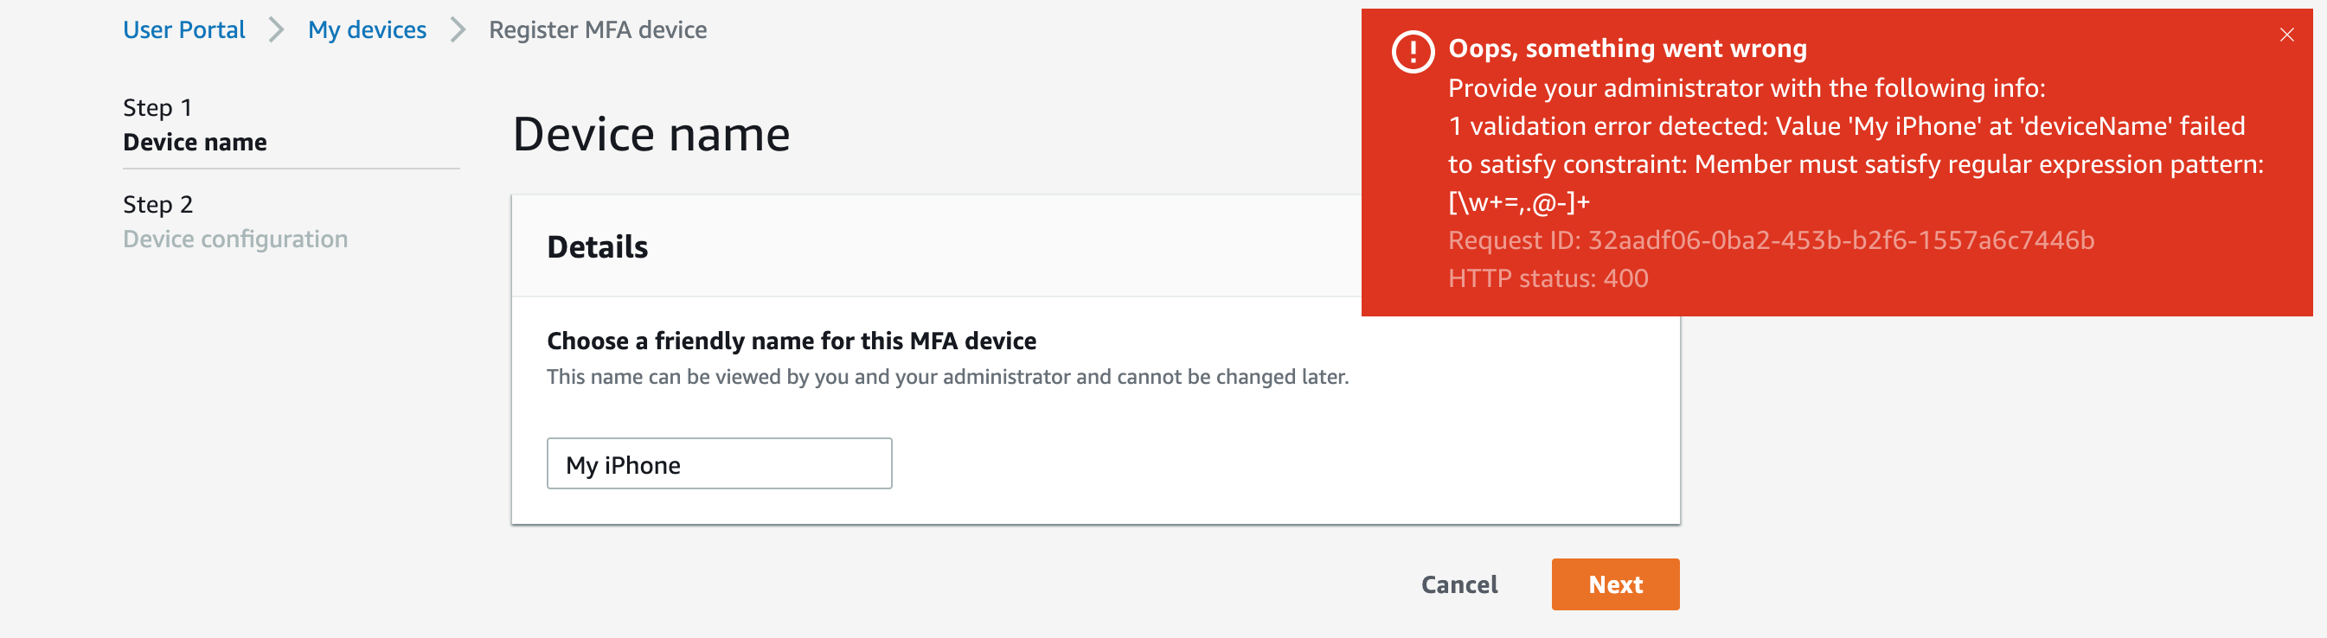Click the regular expression pattern text
The height and width of the screenshot is (638, 2327).
tap(1518, 202)
